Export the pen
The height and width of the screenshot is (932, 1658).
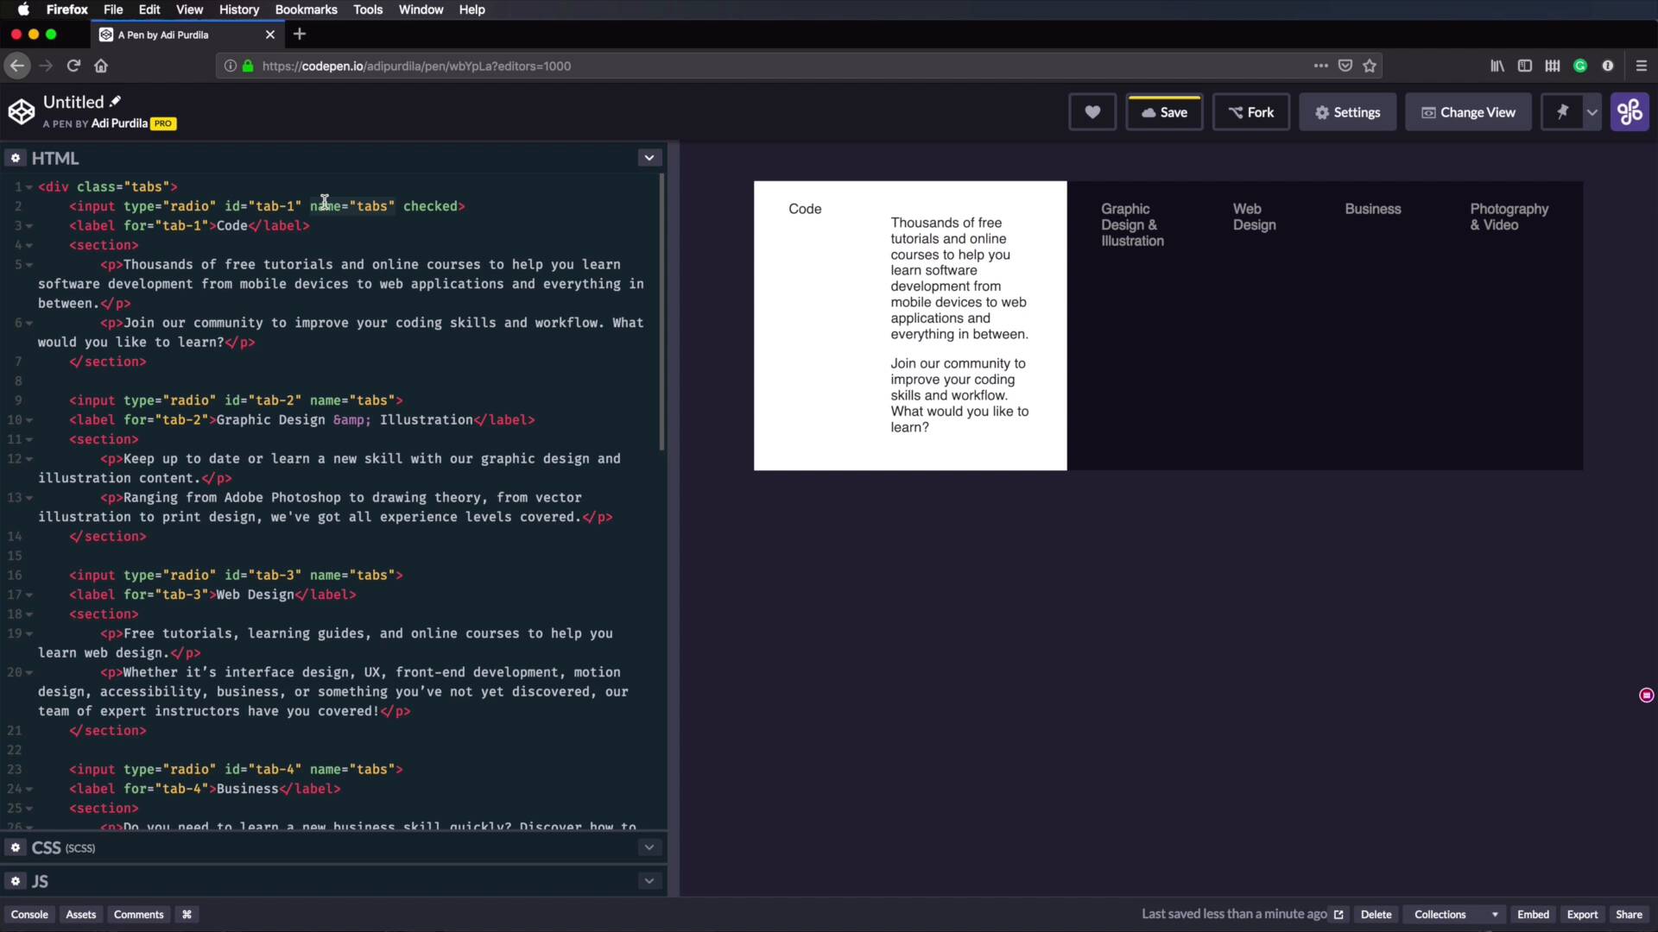pos(1583,915)
